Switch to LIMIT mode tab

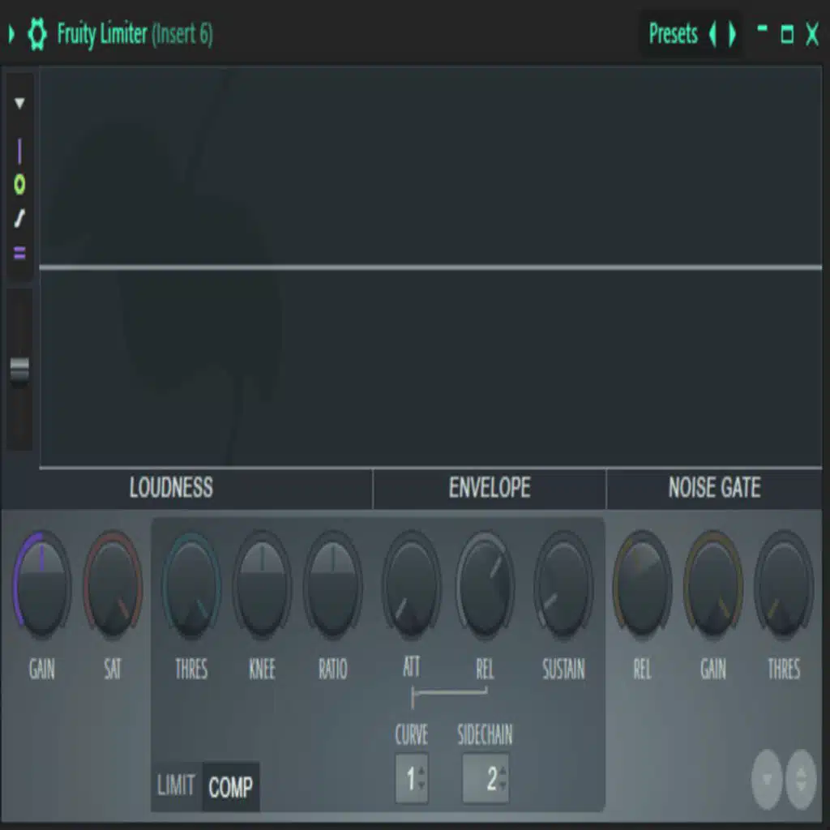[176, 786]
